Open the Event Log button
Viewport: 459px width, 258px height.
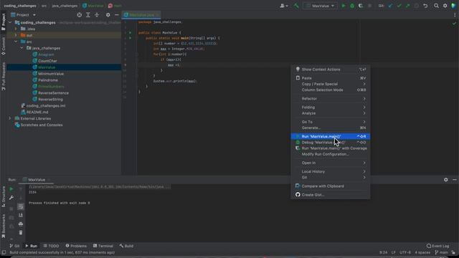[x=438, y=246]
